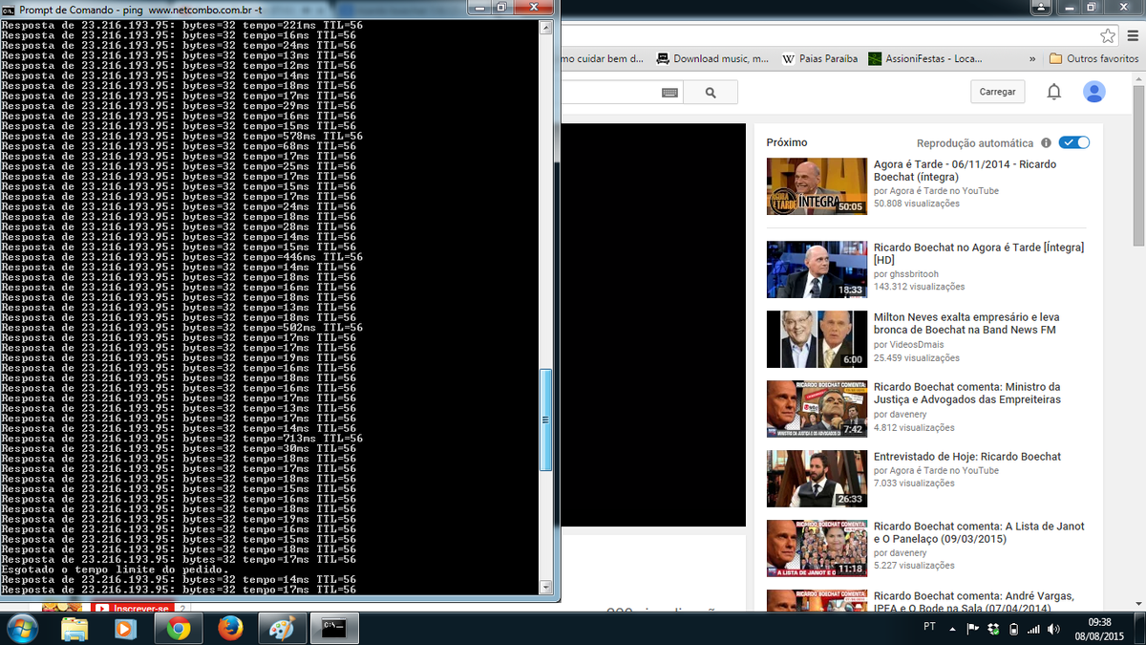Click the Carregar upload button
Viewport: 1146px width, 645px height.
point(997,92)
